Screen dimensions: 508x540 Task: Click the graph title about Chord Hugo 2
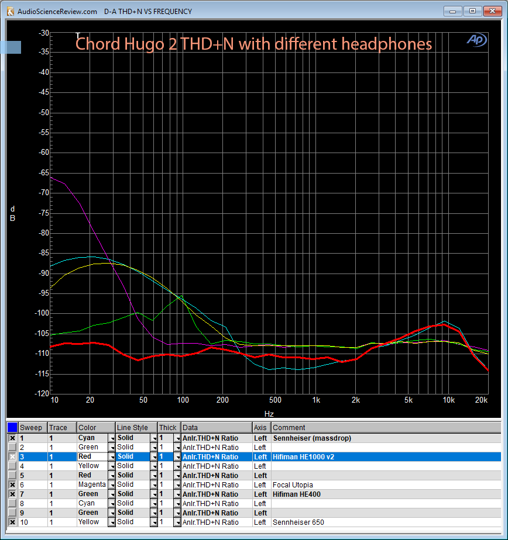[253, 44]
